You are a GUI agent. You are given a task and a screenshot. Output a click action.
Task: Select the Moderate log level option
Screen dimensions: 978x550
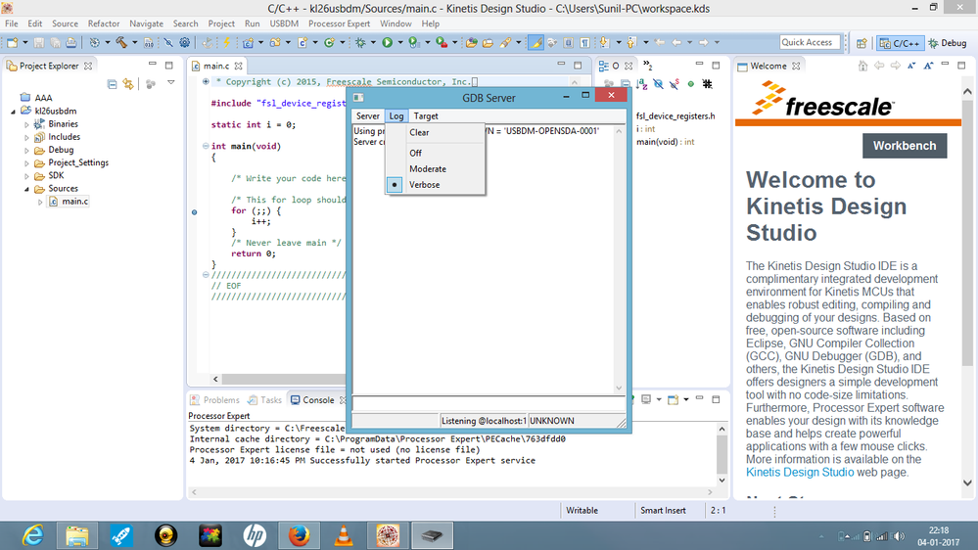click(428, 169)
